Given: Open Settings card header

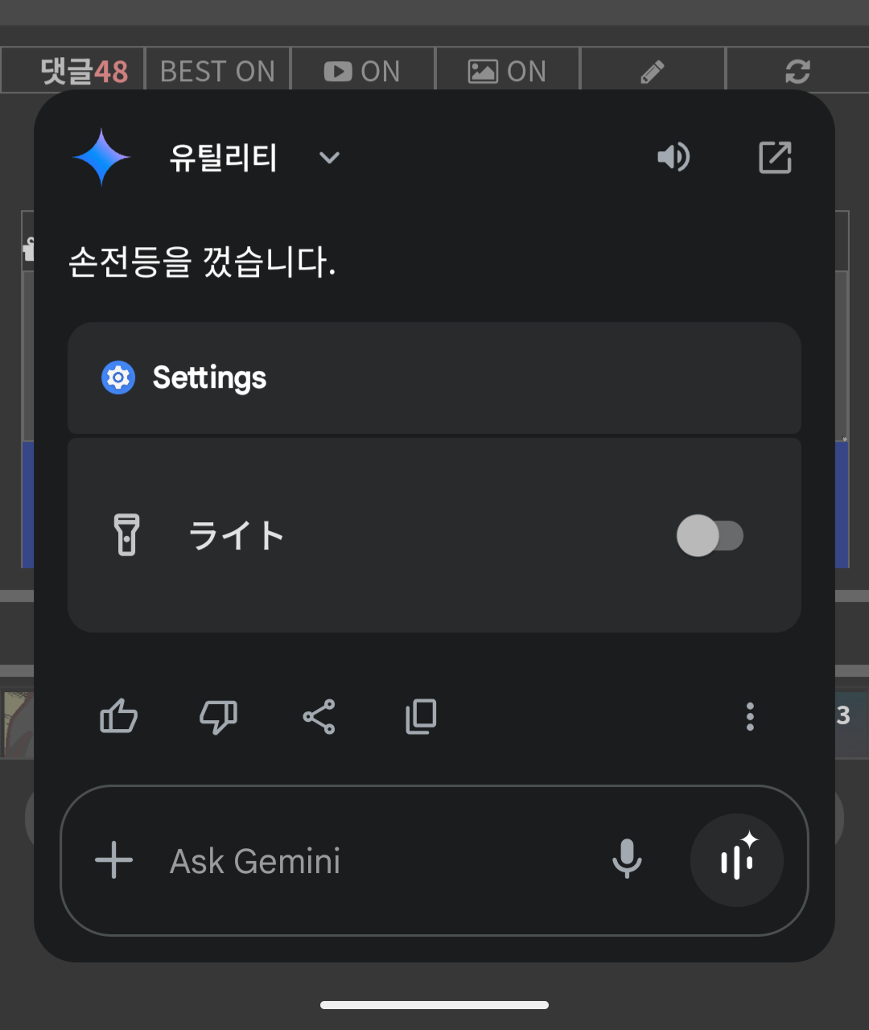Looking at the screenshot, I should pyautogui.click(x=434, y=377).
